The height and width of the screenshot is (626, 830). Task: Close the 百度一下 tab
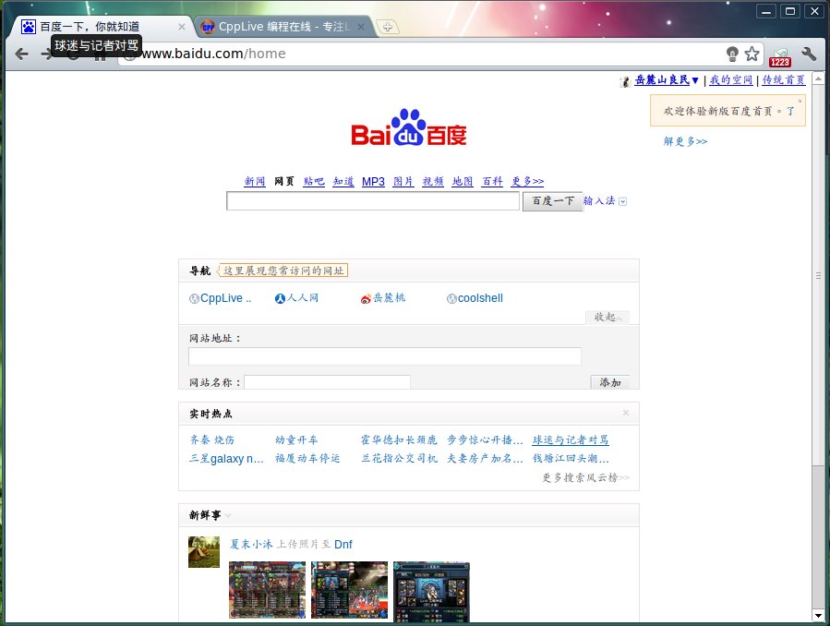click(182, 27)
